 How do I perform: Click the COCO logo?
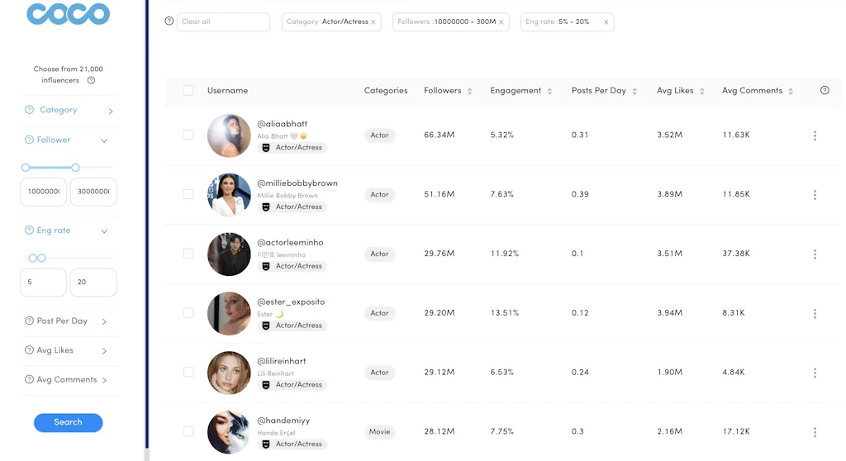[68, 15]
